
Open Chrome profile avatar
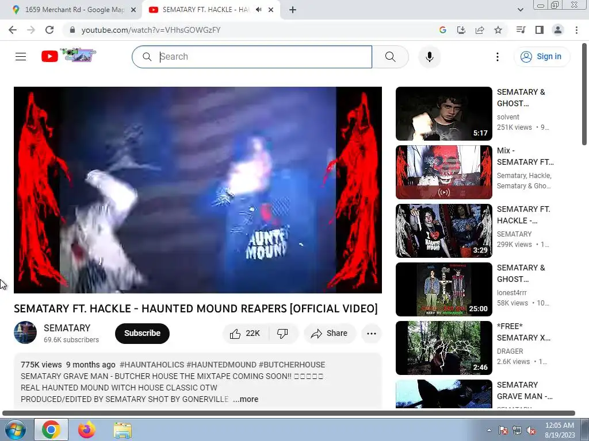(x=558, y=30)
